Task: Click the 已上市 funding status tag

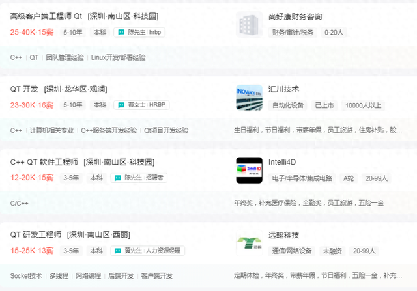Action: click(324, 105)
